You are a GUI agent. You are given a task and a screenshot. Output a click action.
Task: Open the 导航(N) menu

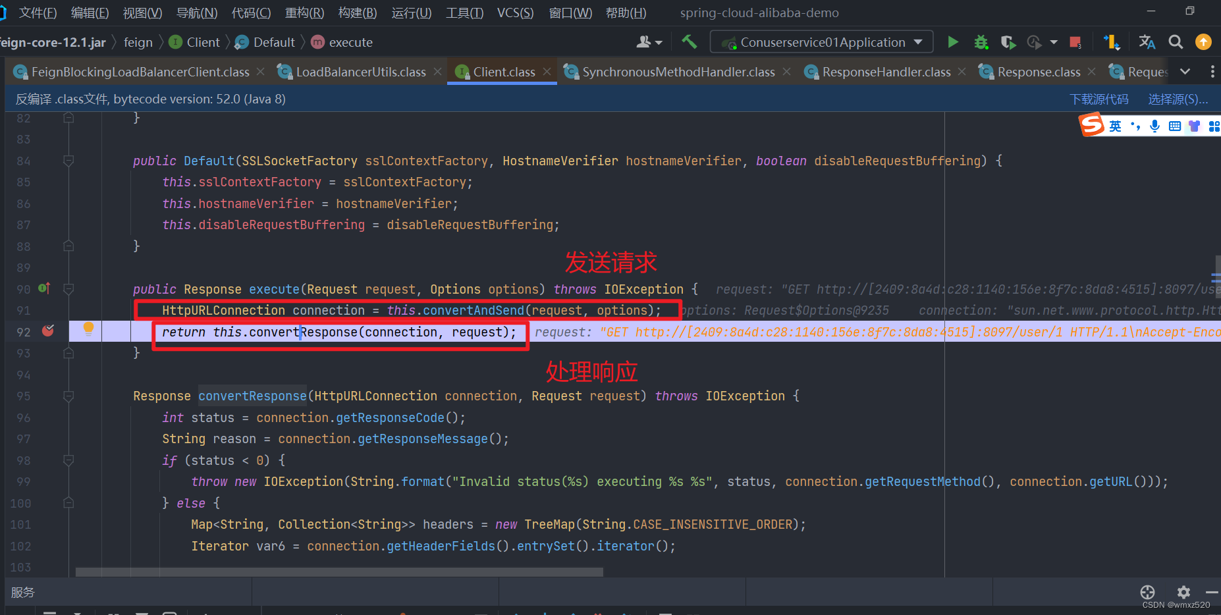coord(197,13)
